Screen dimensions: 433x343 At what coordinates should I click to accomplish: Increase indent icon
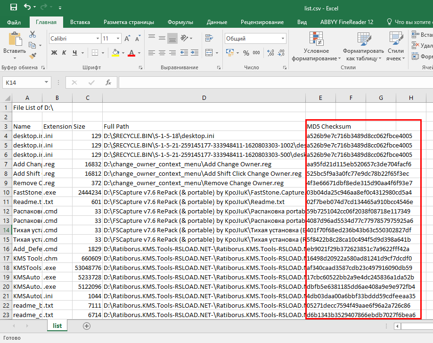195,53
